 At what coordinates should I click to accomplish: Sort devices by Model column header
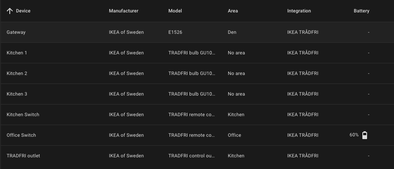point(175,11)
